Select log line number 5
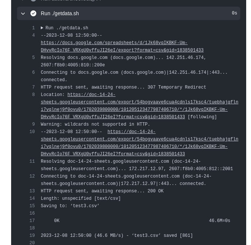251x245 pixels. (x=33, y=57)
